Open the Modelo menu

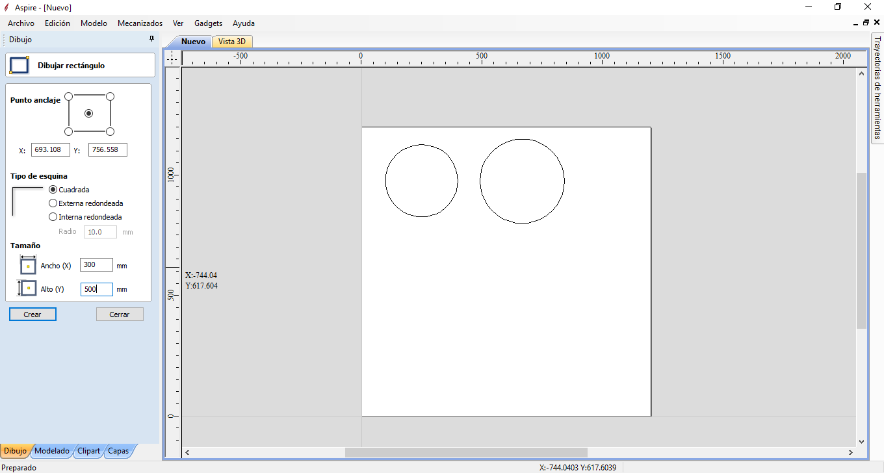point(94,23)
